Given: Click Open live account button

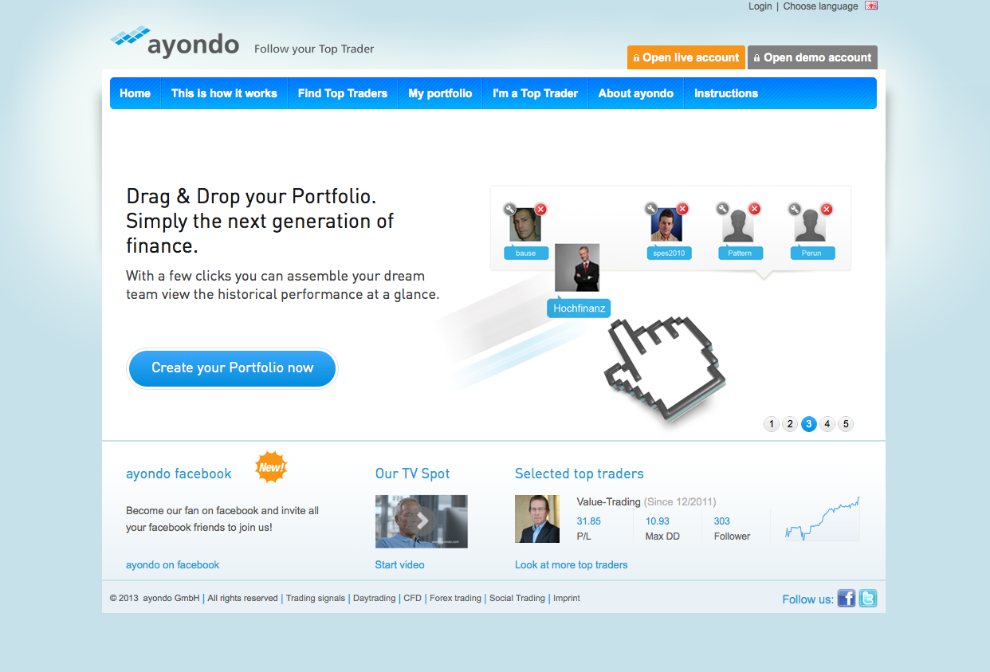Looking at the screenshot, I should pyautogui.click(x=686, y=57).
